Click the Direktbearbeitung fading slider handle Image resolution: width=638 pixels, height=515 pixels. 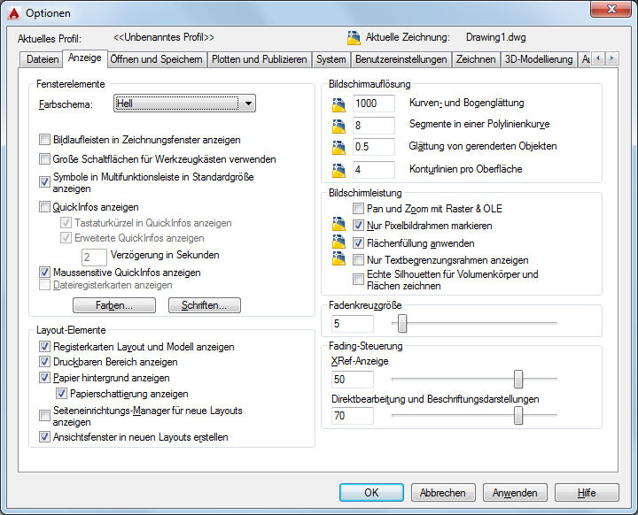point(518,415)
